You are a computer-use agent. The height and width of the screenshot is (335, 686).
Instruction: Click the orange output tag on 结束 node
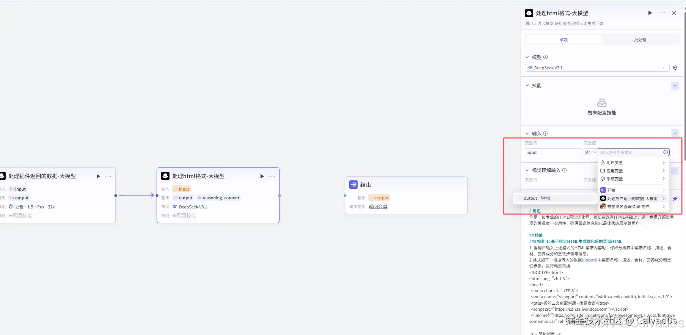pyautogui.click(x=379, y=198)
